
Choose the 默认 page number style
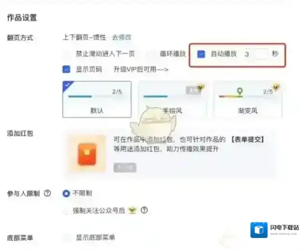click(x=97, y=99)
